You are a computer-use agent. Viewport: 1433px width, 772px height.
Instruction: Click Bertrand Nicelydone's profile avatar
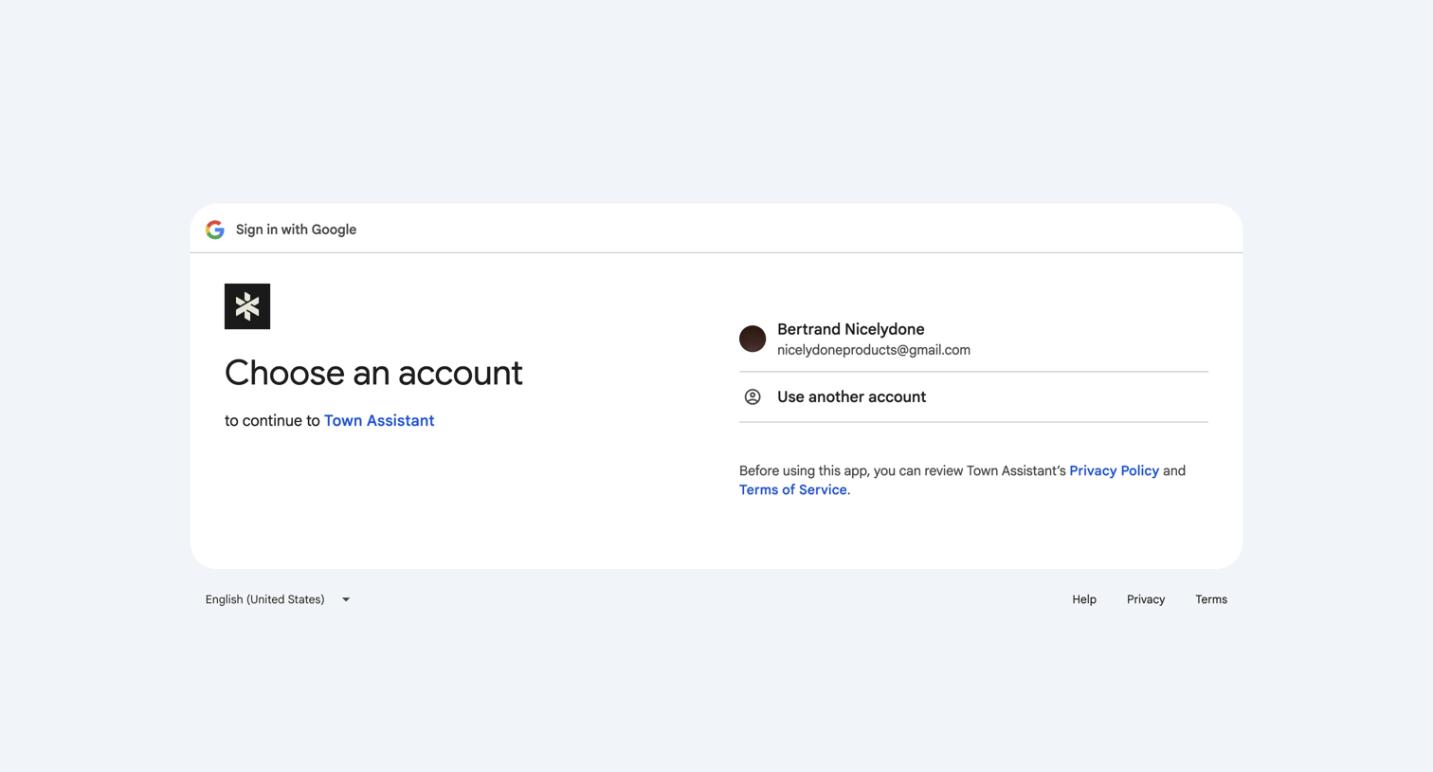pyautogui.click(x=753, y=339)
